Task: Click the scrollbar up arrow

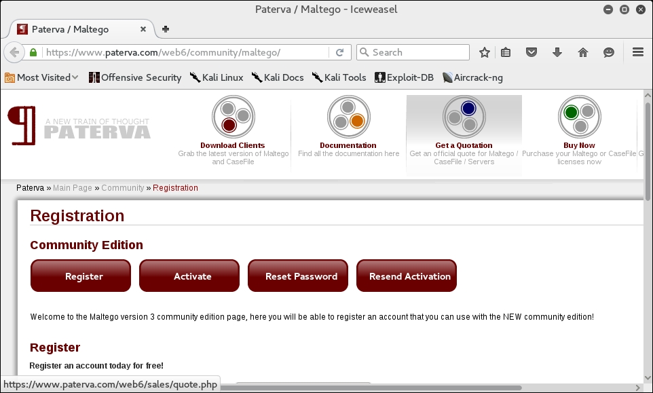Action: 648,95
